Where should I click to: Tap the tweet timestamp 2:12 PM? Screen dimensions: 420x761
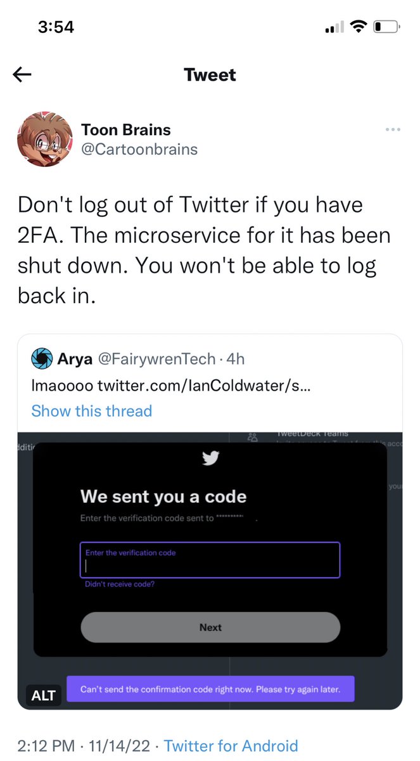tap(48, 746)
